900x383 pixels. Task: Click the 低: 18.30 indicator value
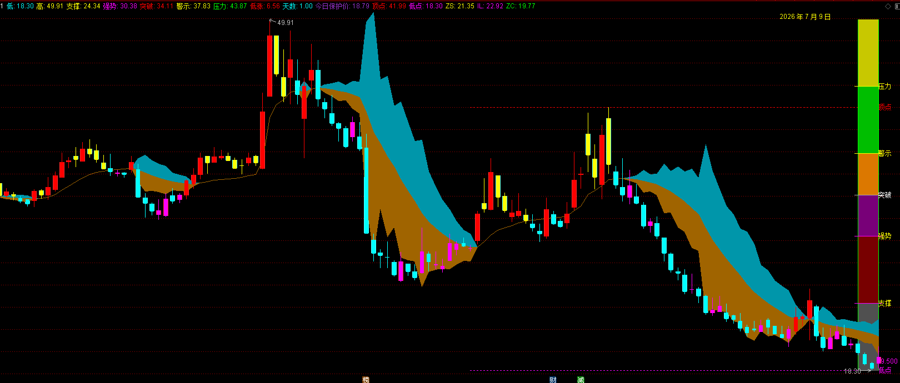pos(20,6)
